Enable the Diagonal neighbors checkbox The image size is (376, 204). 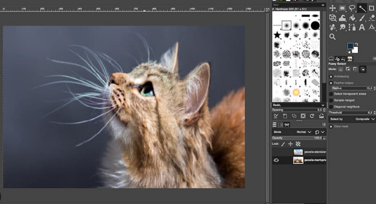point(331,107)
